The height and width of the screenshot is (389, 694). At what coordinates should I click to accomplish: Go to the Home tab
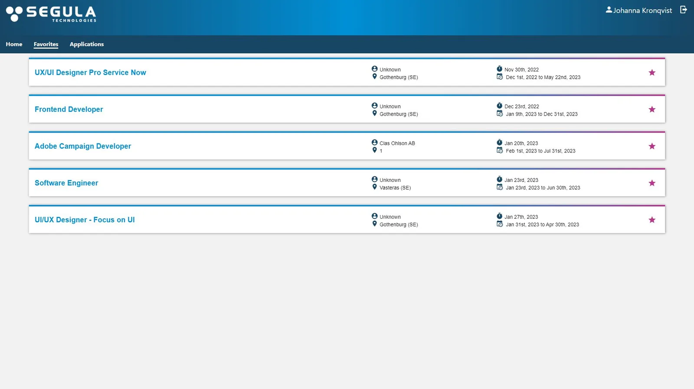pos(14,44)
